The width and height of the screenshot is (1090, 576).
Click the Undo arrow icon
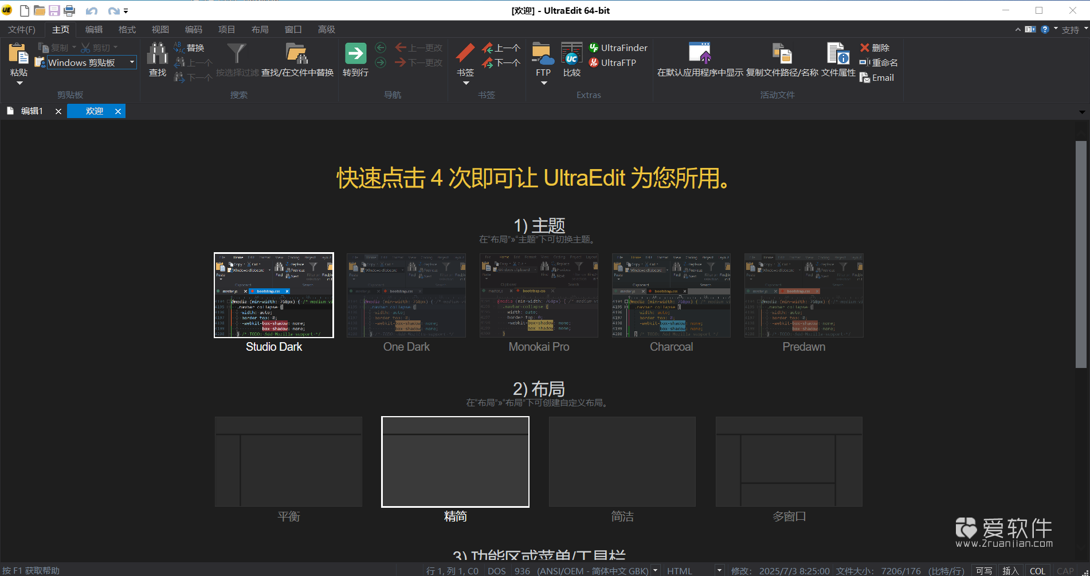click(x=92, y=11)
